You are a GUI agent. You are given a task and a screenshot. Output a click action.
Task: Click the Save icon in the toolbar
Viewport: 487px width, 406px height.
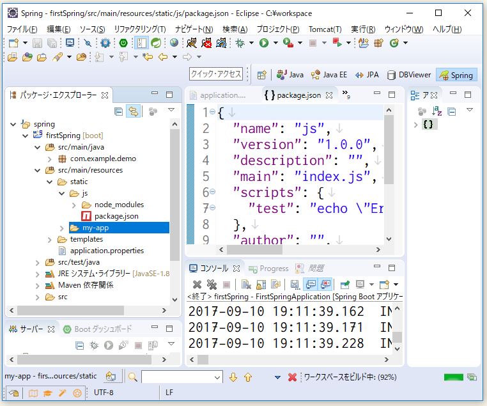point(37,43)
